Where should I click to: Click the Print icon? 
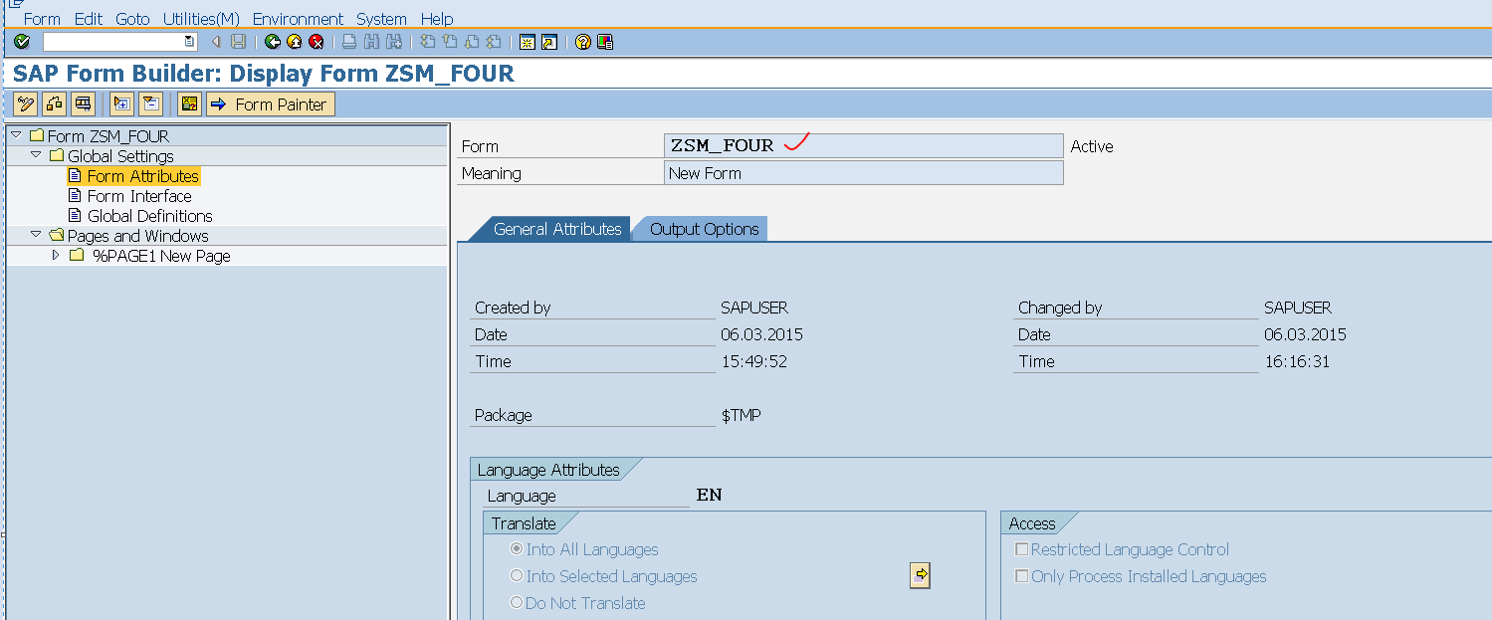click(x=349, y=42)
